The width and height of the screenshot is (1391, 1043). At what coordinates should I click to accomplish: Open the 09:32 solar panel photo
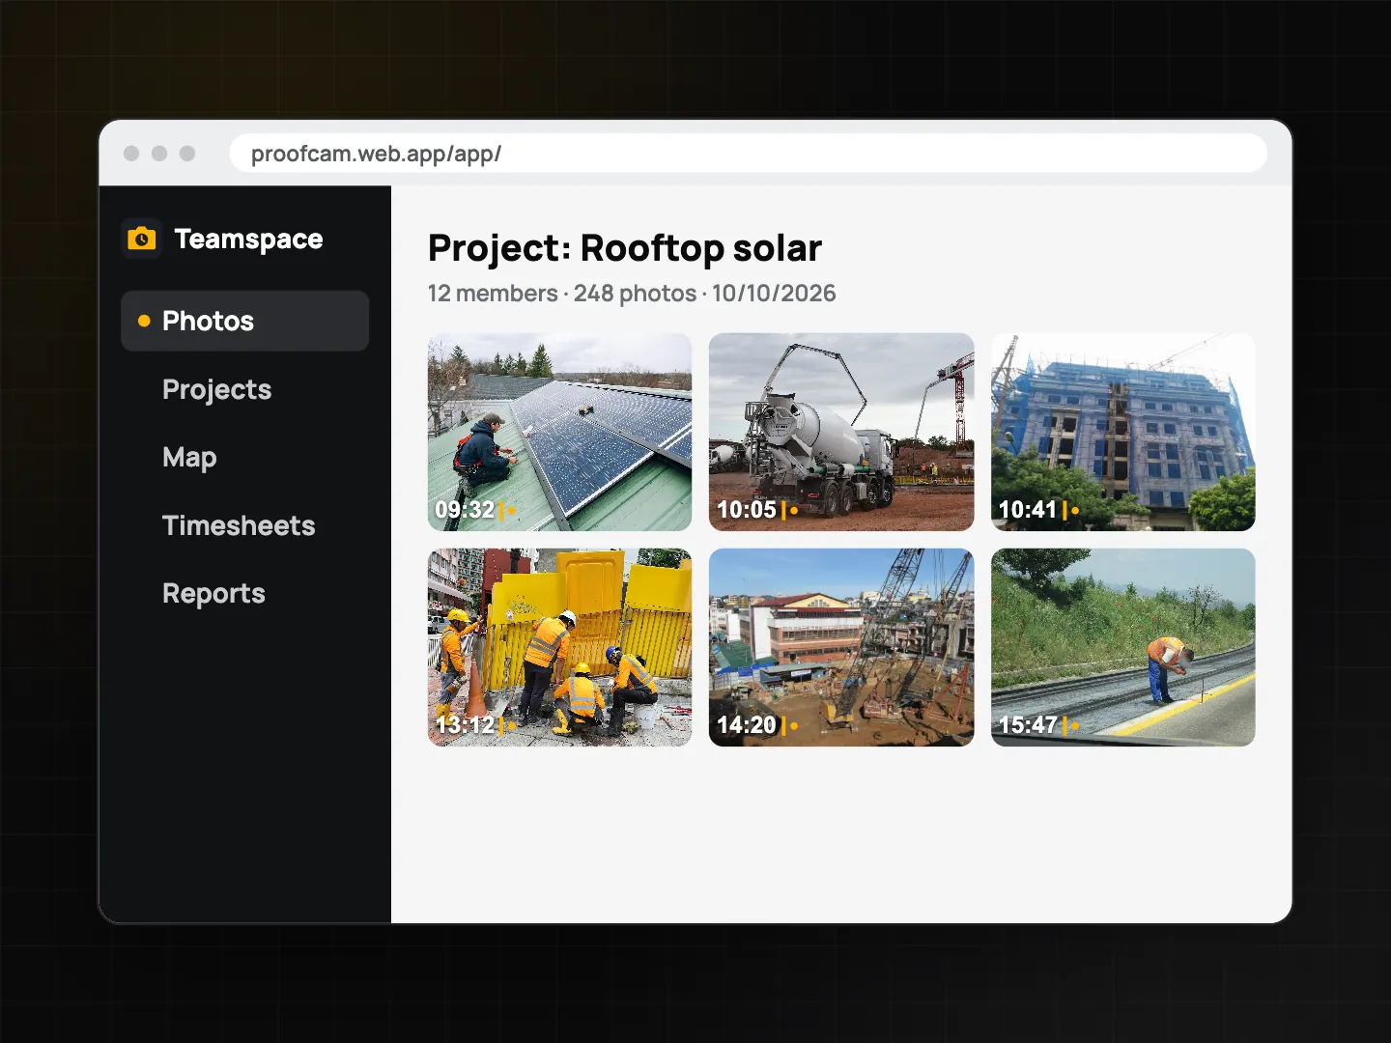[560, 432]
